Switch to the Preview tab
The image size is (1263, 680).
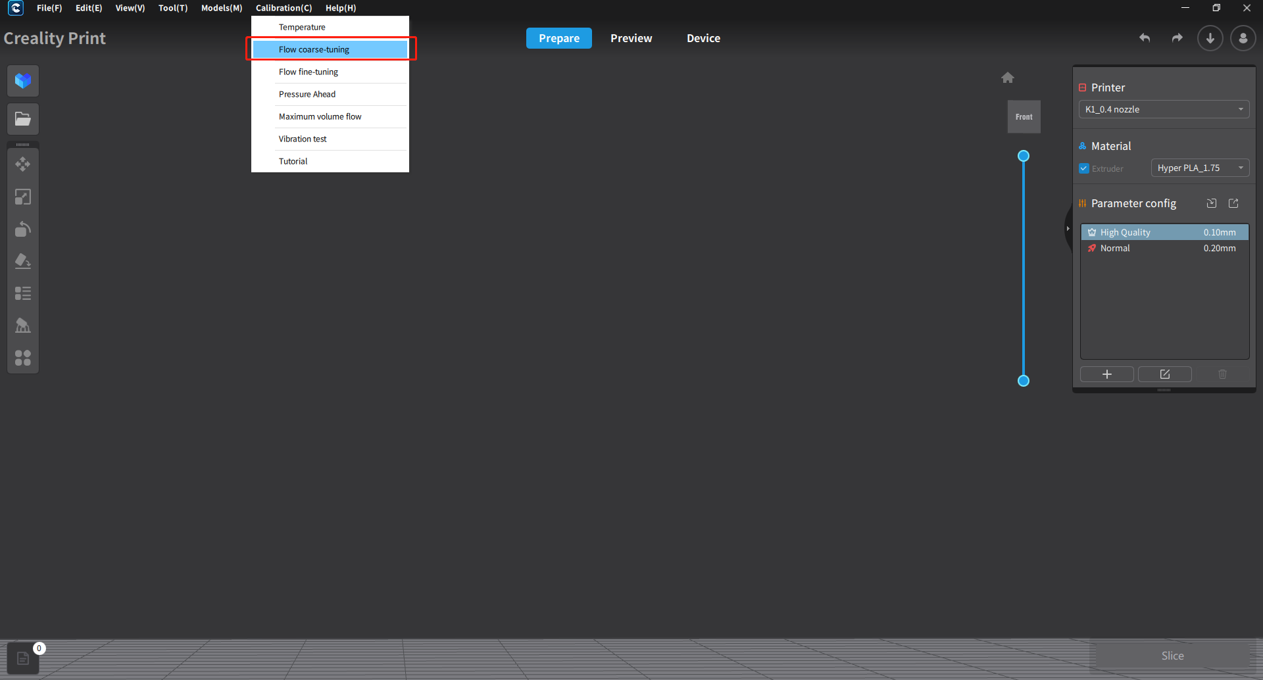pos(631,38)
